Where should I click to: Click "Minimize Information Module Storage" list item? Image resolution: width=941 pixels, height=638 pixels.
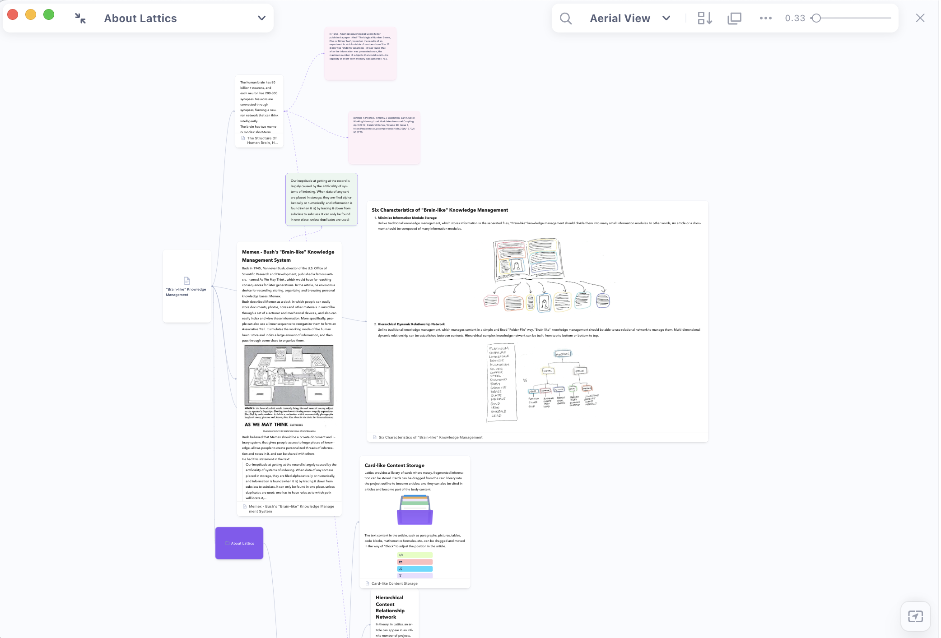(407, 217)
